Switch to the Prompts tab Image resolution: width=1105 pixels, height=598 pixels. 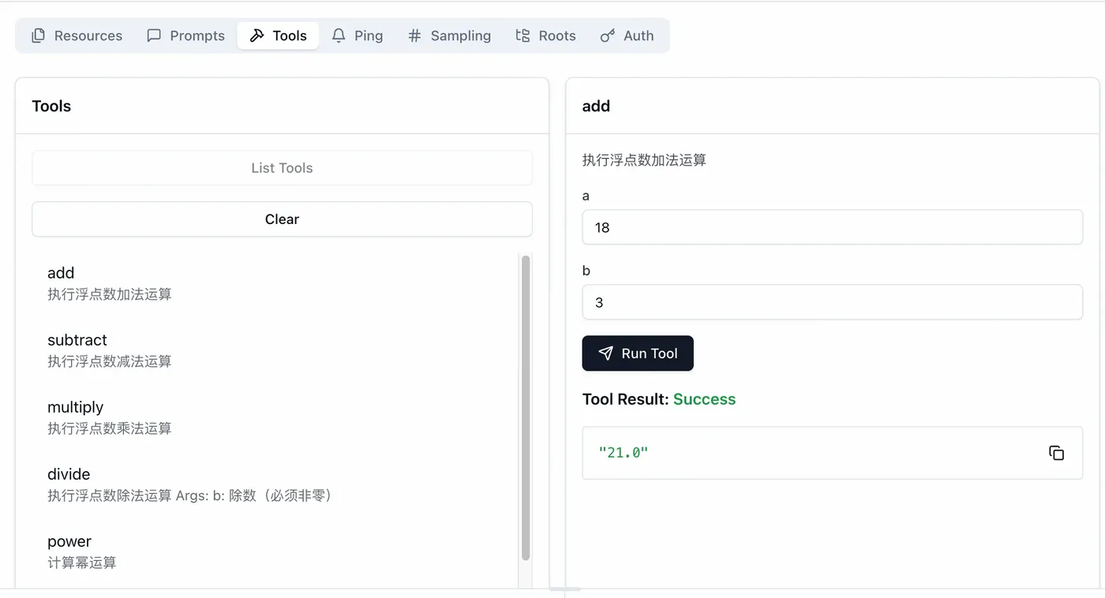click(x=186, y=36)
